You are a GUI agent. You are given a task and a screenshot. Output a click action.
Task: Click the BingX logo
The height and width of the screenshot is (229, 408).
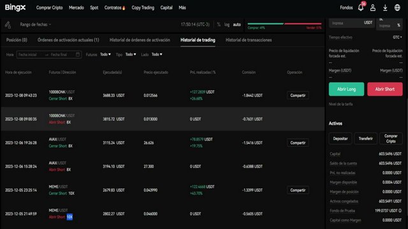(15, 8)
